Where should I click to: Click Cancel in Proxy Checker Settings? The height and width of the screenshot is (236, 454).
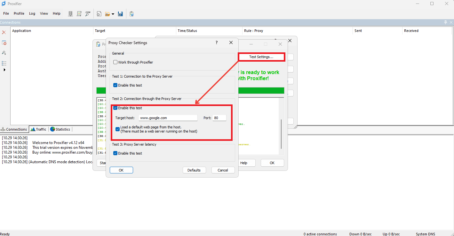223,170
